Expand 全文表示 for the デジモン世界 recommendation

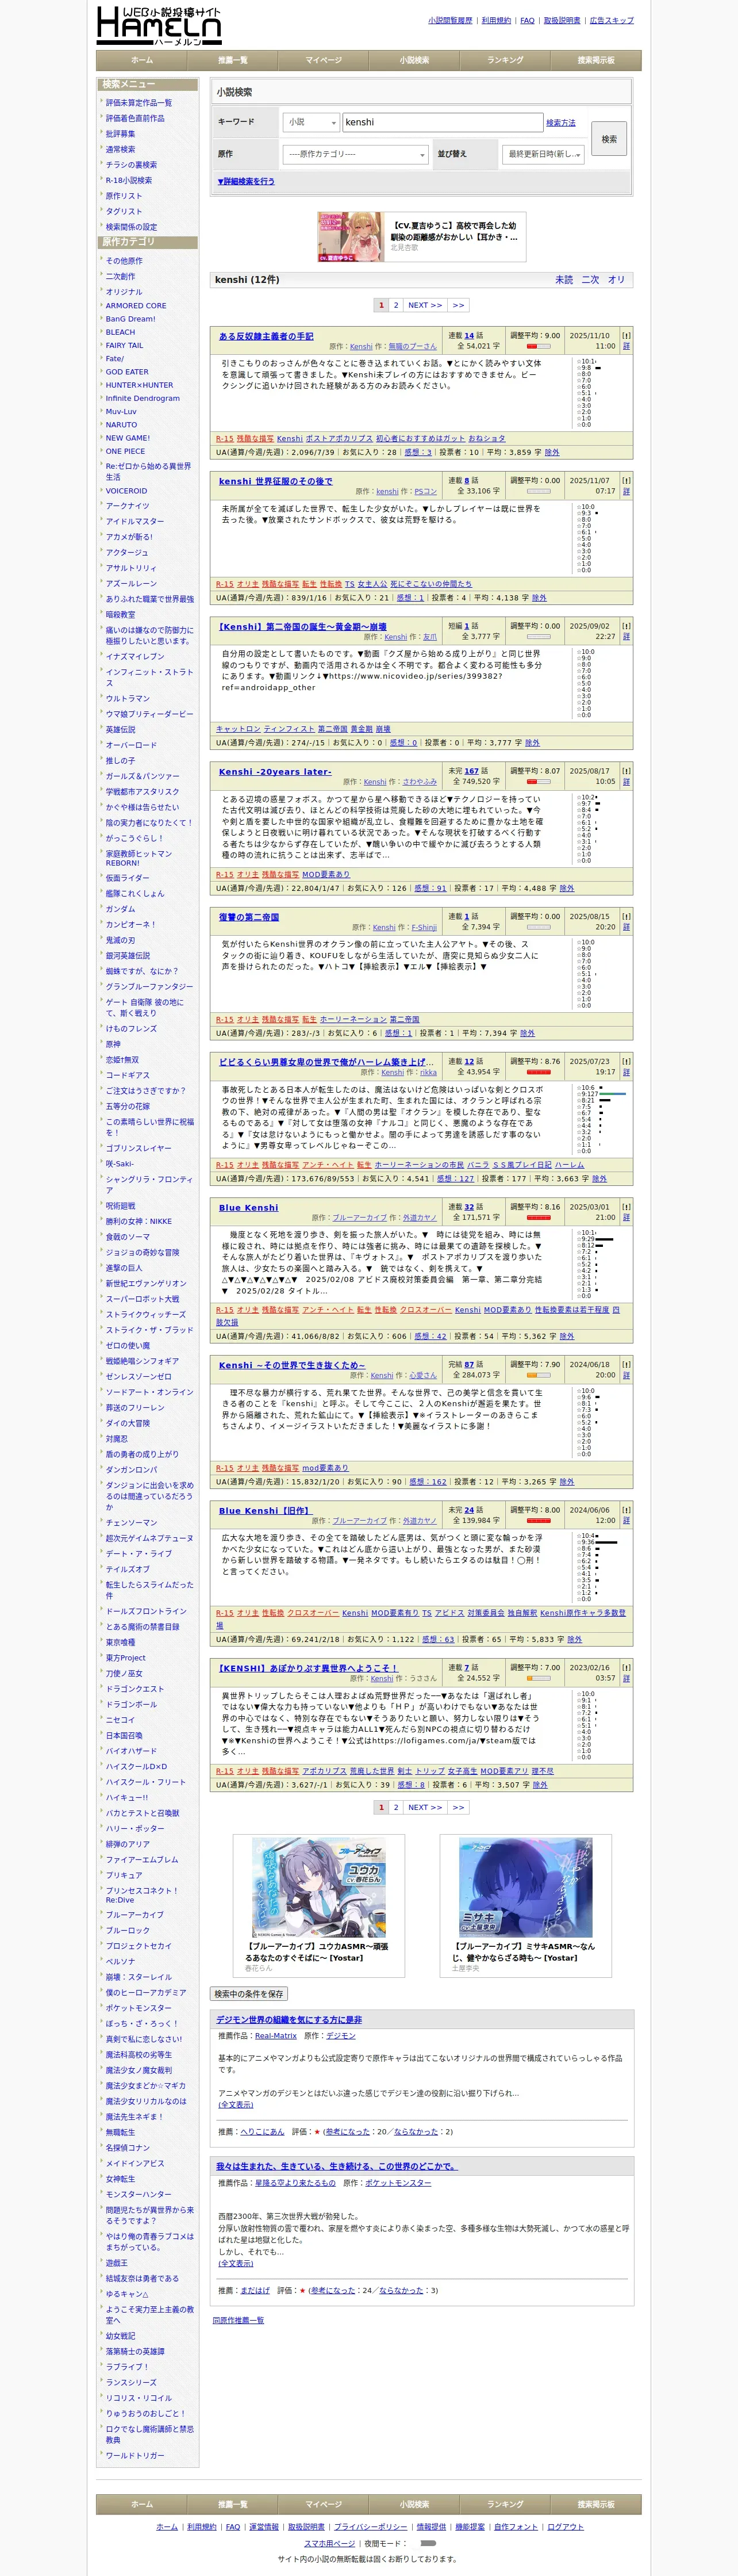[x=236, y=2104]
